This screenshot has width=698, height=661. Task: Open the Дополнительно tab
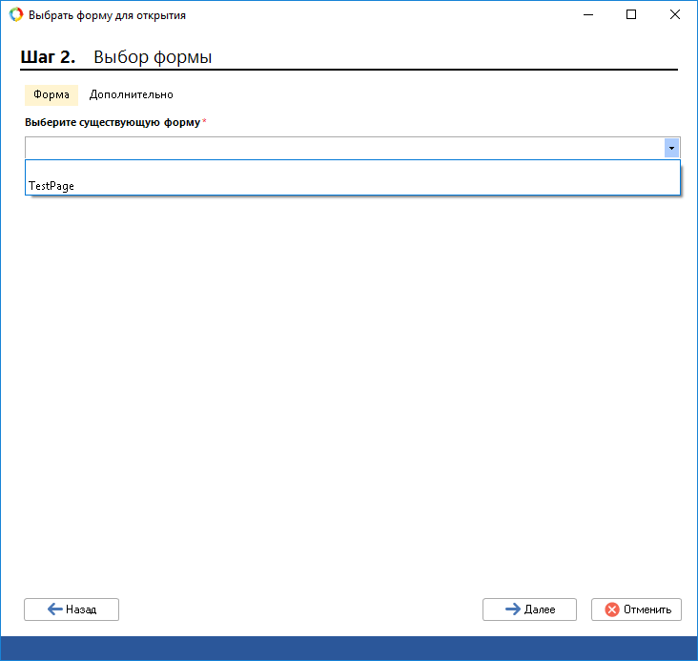pos(131,95)
